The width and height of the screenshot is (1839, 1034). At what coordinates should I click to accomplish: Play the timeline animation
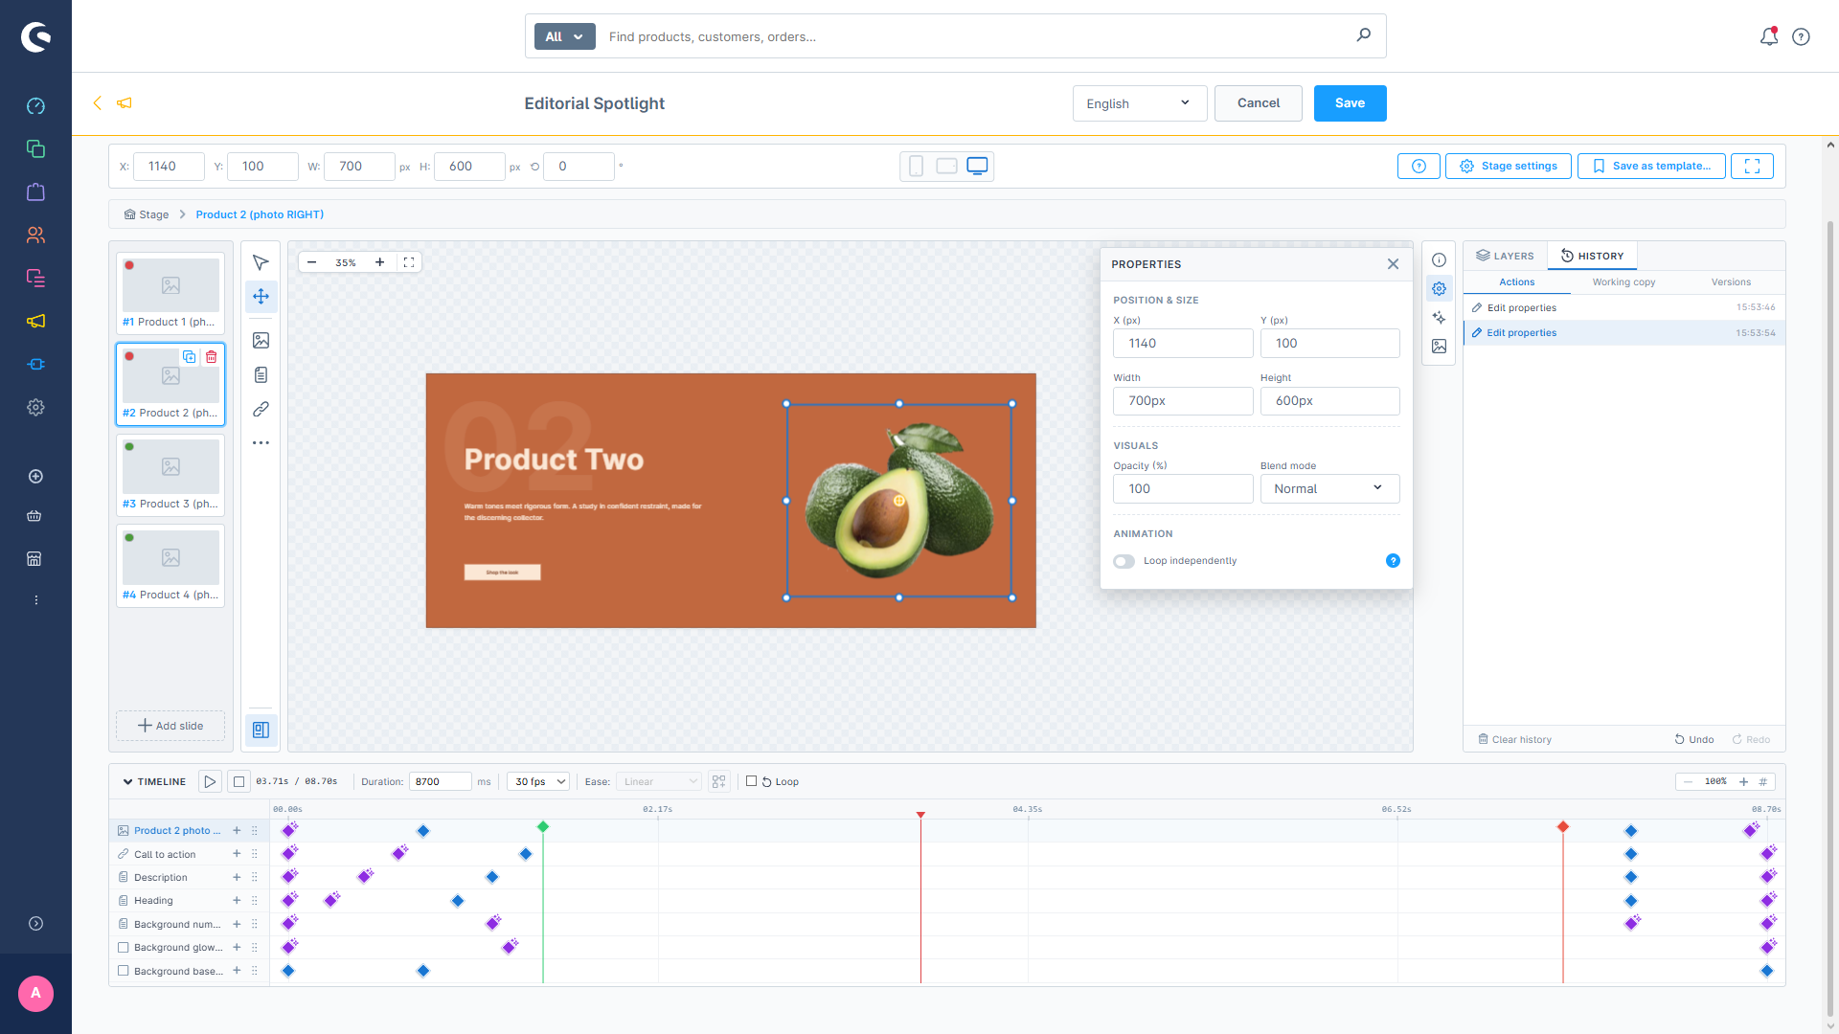210,782
